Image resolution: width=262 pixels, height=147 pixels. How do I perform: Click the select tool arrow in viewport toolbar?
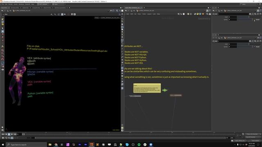pos(2,28)
